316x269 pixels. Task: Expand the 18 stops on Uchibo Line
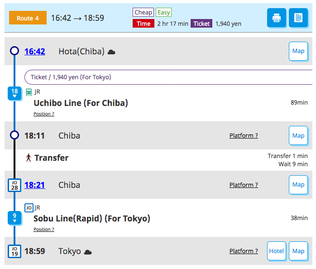coord(14,93)
